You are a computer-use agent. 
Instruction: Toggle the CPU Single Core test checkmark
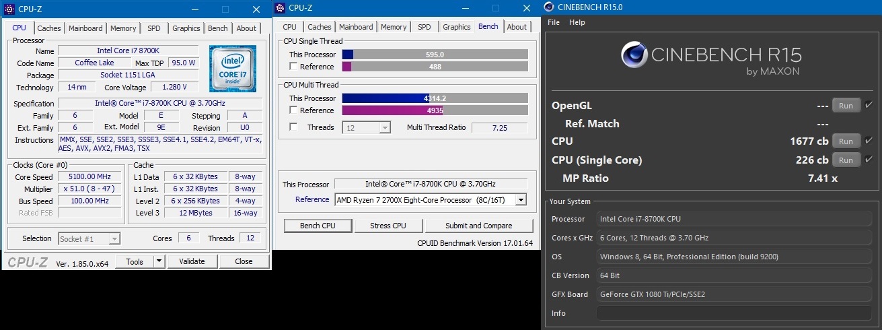click(869, 160)
